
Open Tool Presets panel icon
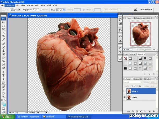[x=120, y=30]
